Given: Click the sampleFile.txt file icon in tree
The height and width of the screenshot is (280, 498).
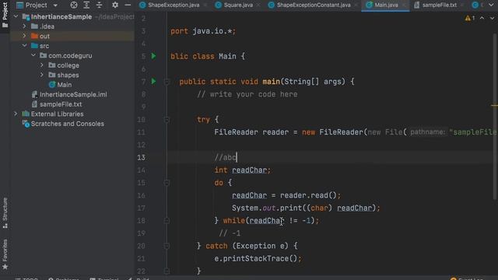Looking at the screenshot, I should (x=34, y=104).
